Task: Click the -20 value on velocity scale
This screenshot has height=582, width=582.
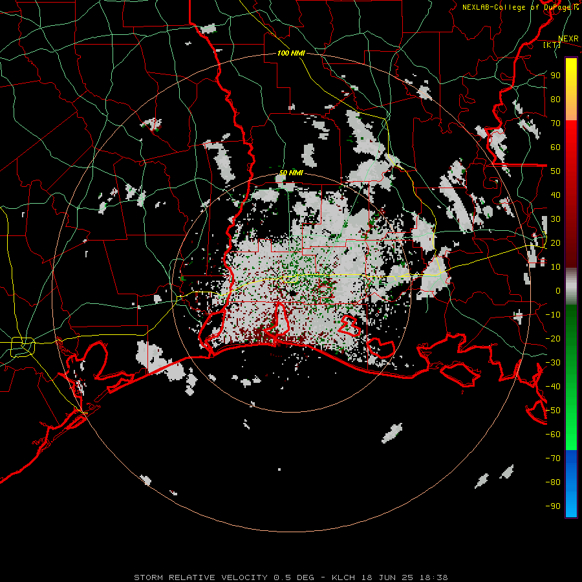Action: [x=553, y=339]
